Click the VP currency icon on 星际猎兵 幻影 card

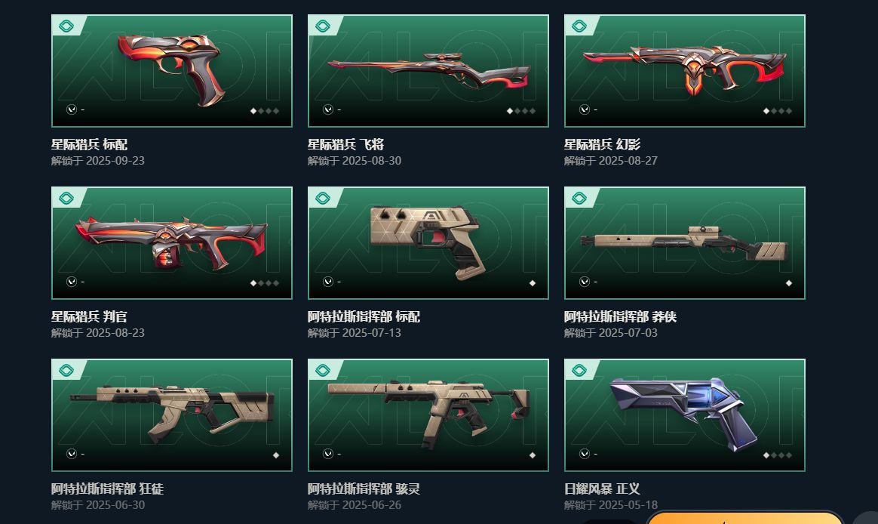(x=585, y=109)
